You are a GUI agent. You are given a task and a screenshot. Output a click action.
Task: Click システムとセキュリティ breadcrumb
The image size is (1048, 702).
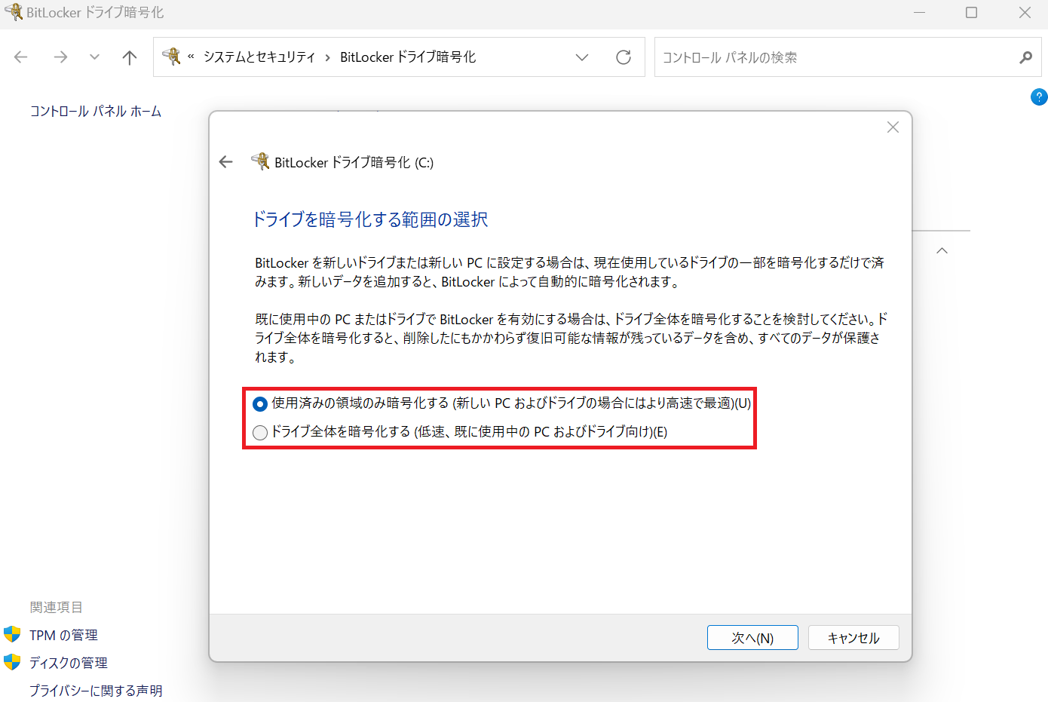click(x=259, y=57)
